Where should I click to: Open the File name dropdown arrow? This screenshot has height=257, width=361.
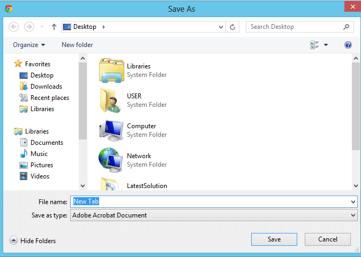point(353,202)
